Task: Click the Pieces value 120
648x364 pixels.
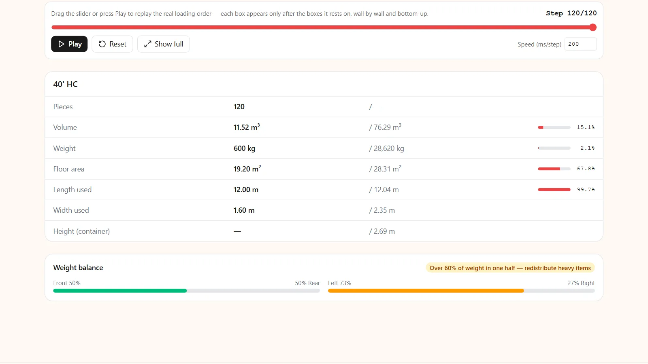Action: coord(239,107)
